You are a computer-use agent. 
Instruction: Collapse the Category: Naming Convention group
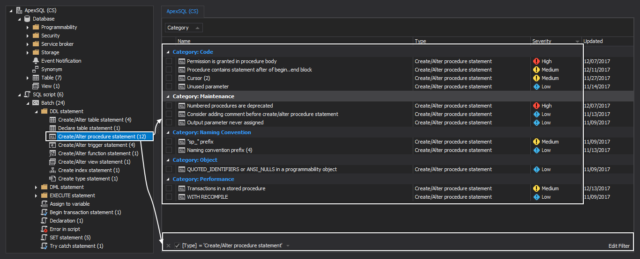pos(168,132)
